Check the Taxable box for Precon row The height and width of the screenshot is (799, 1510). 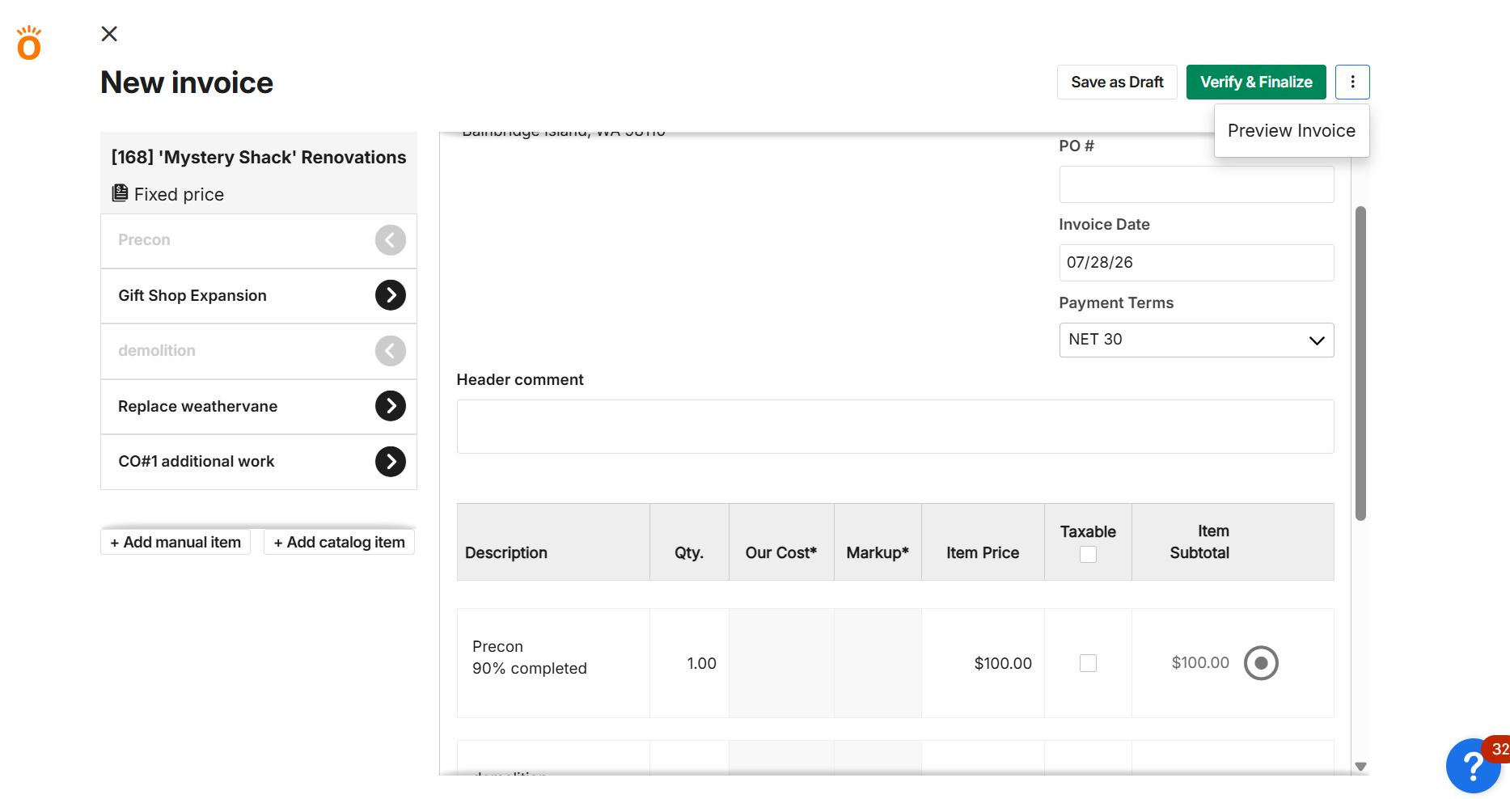click(x=1088, y=663)
